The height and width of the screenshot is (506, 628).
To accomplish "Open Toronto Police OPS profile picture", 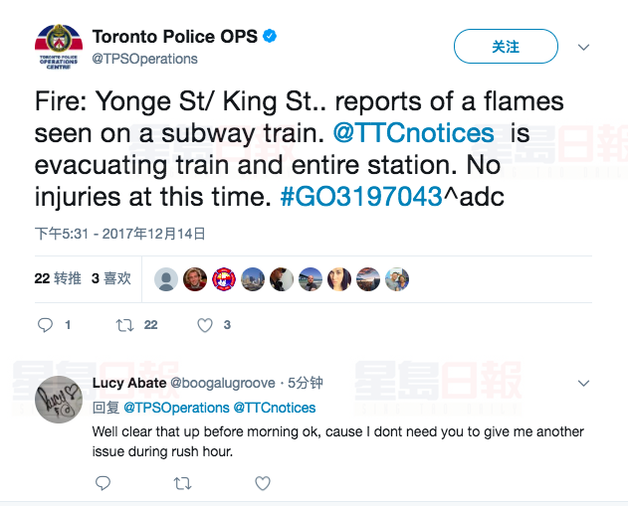I will pos(59,47).
